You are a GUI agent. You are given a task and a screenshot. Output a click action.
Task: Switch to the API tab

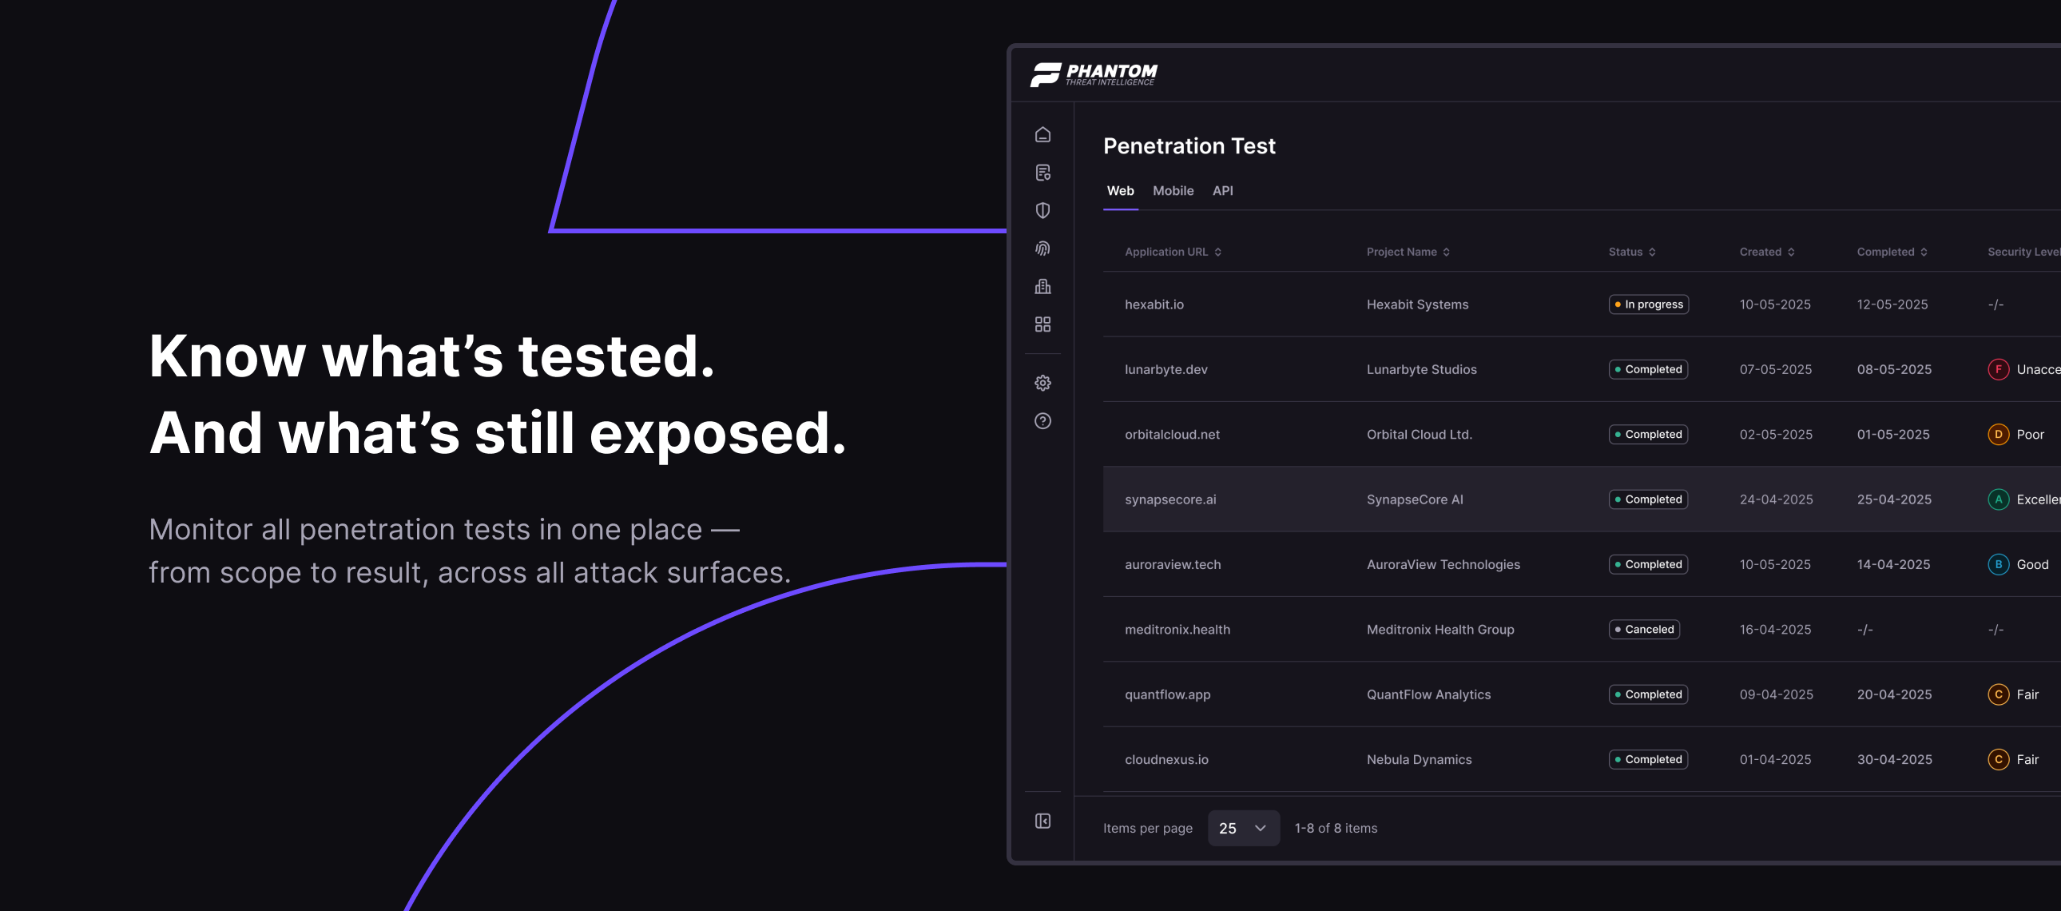(1222, 190)
